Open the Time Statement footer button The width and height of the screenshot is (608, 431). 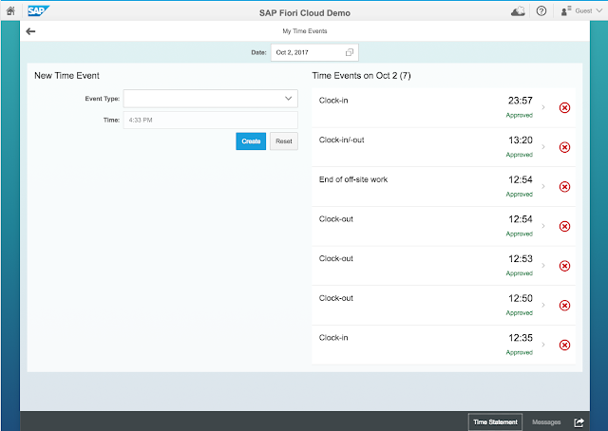pos(495,422)
